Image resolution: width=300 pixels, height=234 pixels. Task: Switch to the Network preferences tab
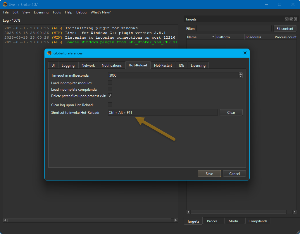click(88, 66)
